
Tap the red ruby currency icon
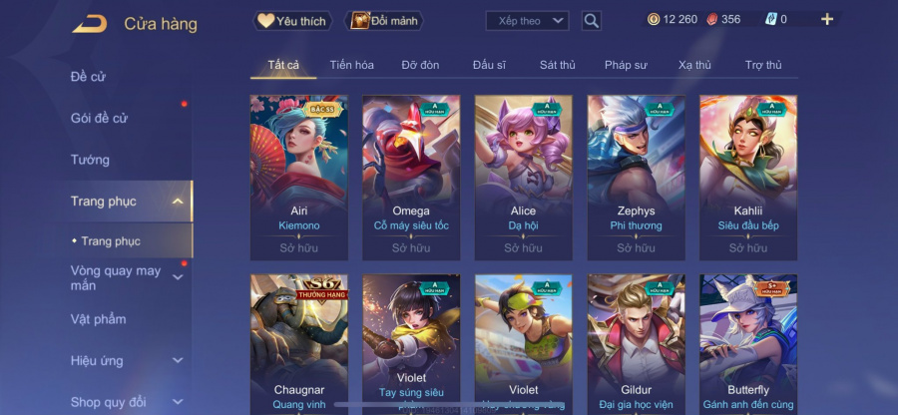pyautogui.click(x=711, y=20)
